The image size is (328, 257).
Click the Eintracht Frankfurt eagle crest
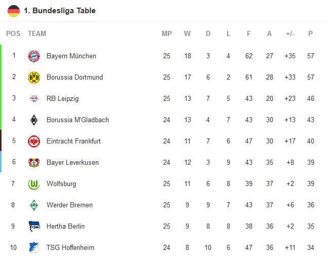tap(34, 141)
